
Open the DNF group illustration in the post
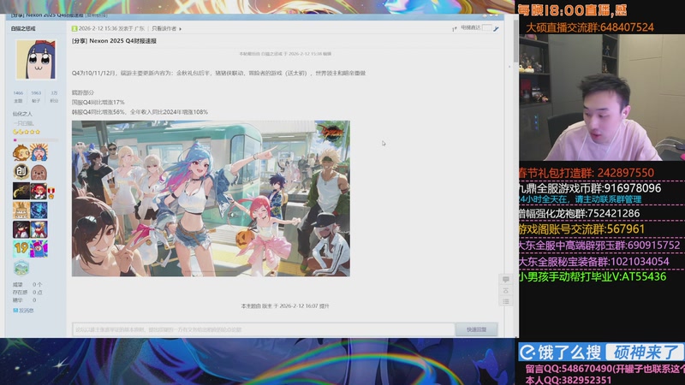(211, 198)
